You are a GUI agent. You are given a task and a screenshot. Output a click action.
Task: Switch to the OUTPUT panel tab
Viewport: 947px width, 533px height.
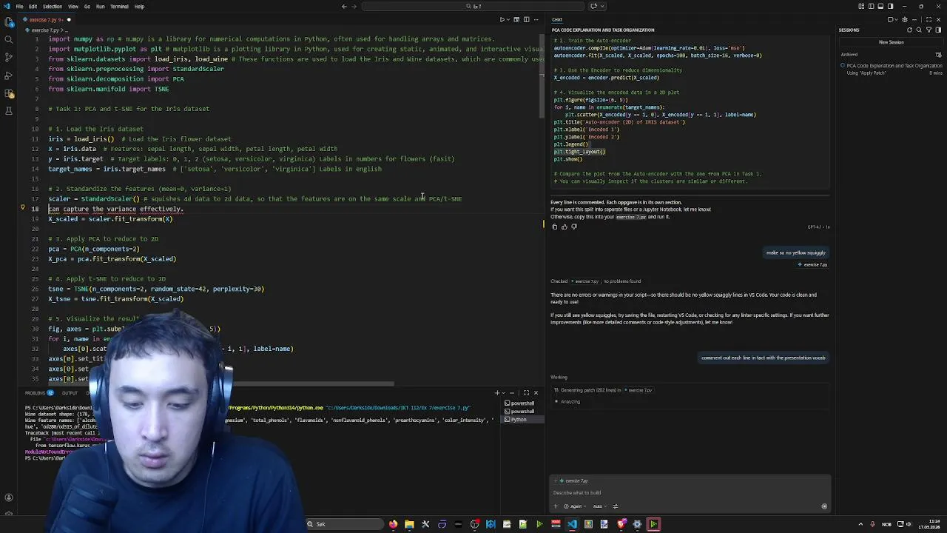tap(70, 393)
